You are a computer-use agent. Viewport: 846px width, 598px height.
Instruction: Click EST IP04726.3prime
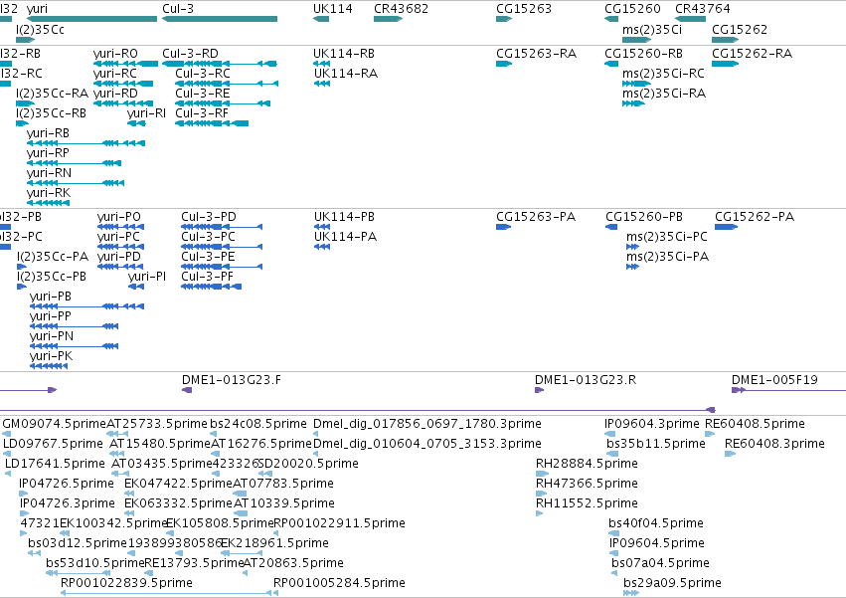(x=24, y=513)
